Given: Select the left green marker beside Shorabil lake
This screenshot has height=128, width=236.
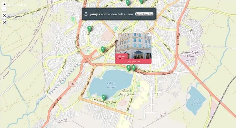Looking at the screenshot, I should tap(128, 68).
